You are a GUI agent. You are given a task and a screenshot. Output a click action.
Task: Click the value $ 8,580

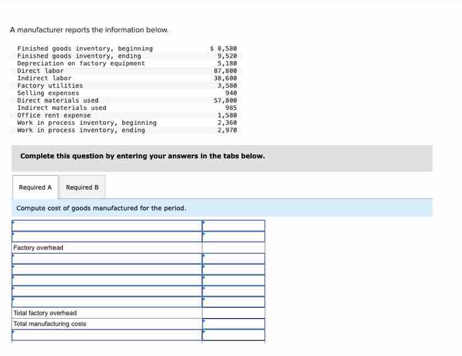coord(224,48)
